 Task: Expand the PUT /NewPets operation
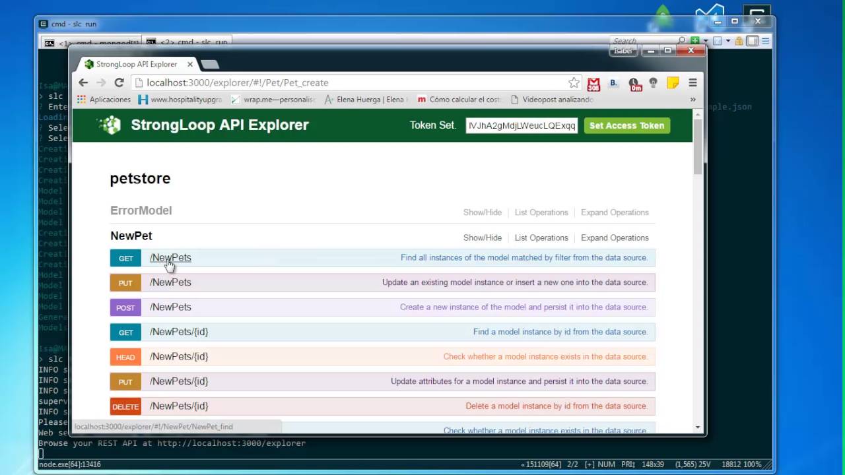[x=170, y=282]
